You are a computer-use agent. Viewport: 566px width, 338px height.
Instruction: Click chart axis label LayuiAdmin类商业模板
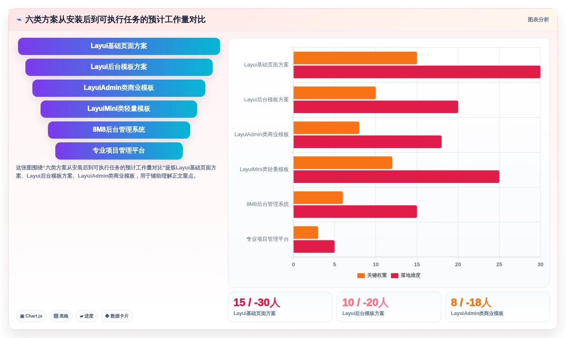click(x=261, y=135)
